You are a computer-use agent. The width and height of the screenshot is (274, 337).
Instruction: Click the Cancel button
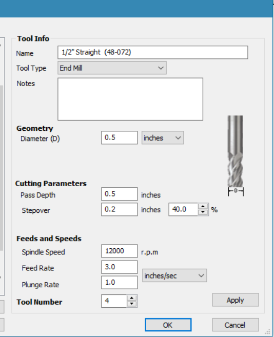coord(236,325)
